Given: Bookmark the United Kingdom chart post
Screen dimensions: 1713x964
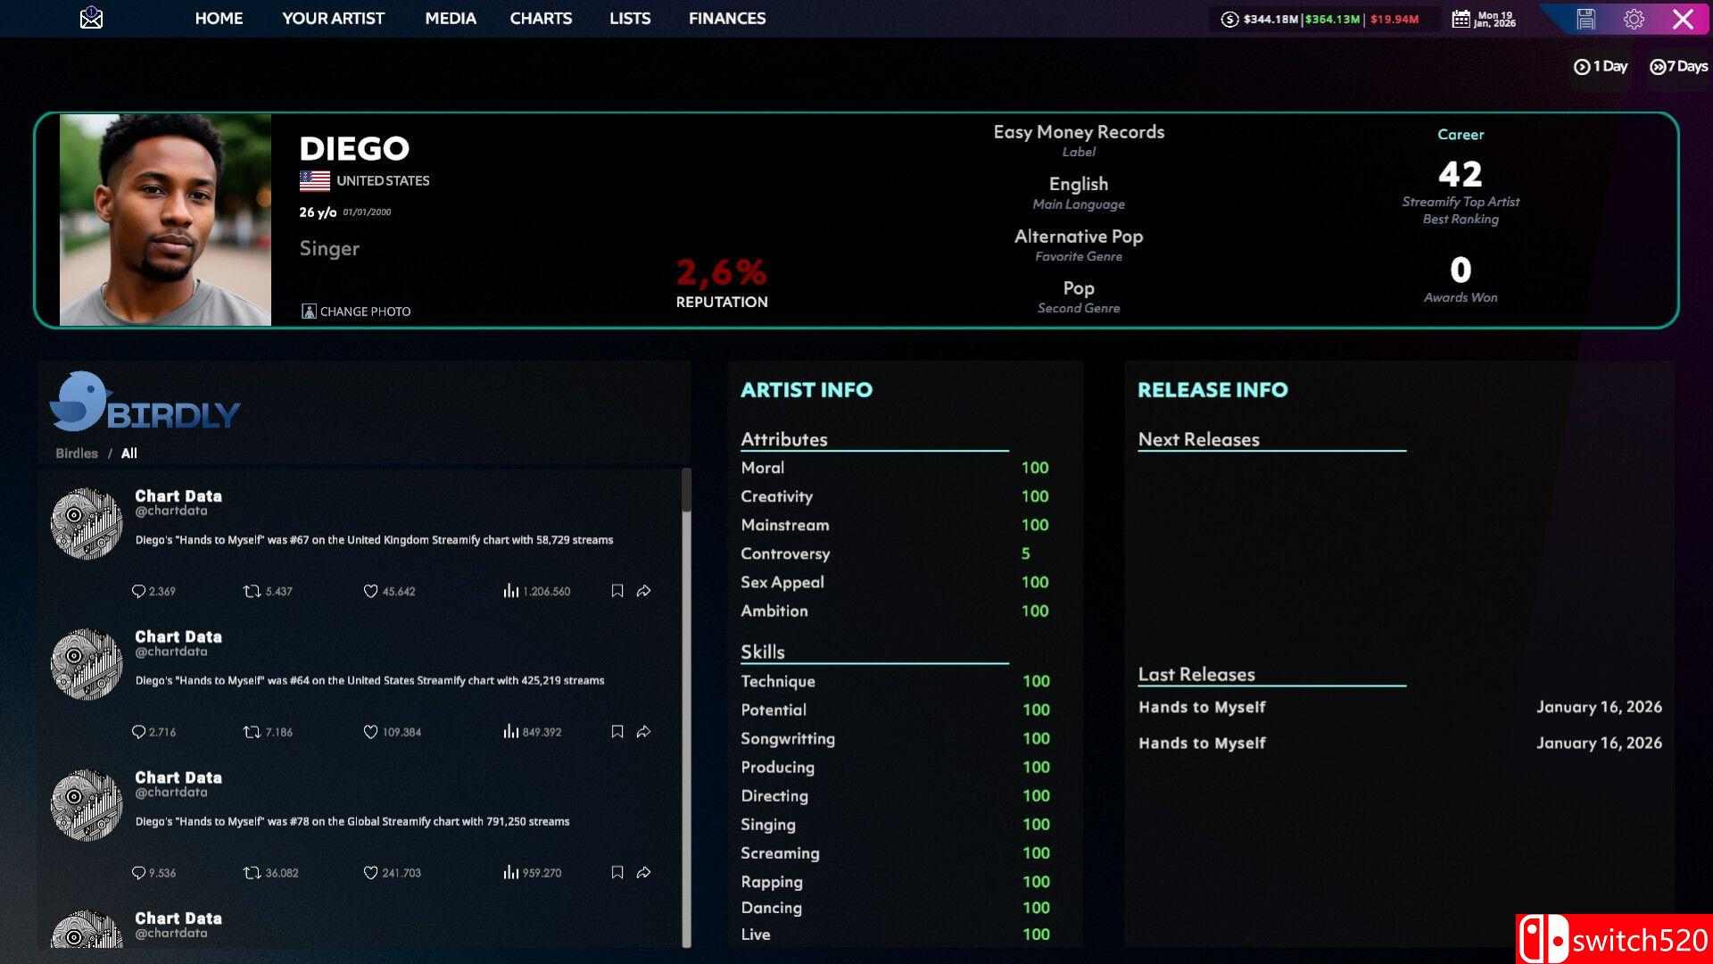Looking at the screenshot, I should click(x=617, y=591).
